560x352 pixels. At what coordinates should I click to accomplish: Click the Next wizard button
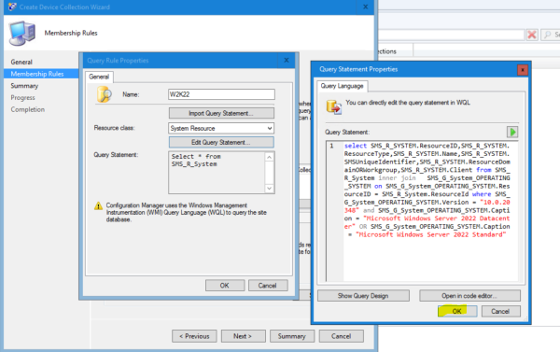coord(243,336)
